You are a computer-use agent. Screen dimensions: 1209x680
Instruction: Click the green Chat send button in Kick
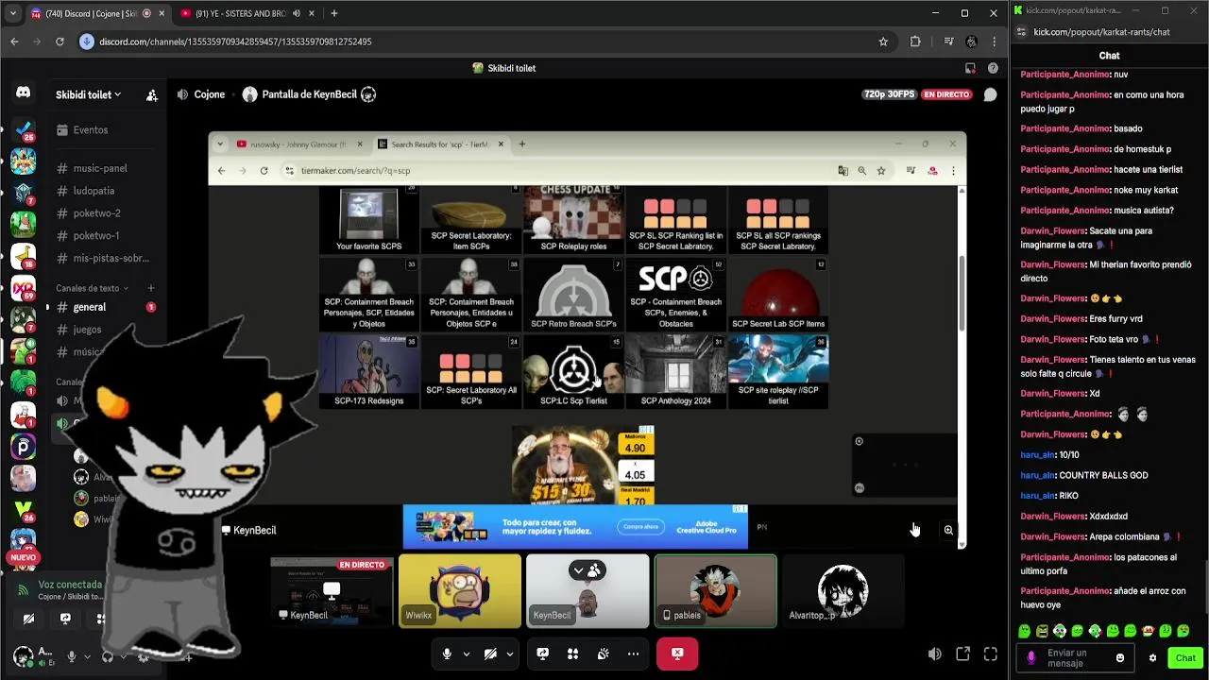click(1184, 658)
